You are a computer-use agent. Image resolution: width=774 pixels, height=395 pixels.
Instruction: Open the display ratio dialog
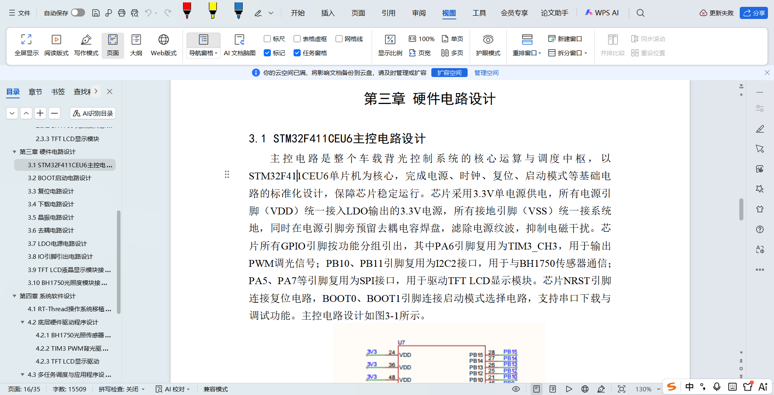pos(390,45)
